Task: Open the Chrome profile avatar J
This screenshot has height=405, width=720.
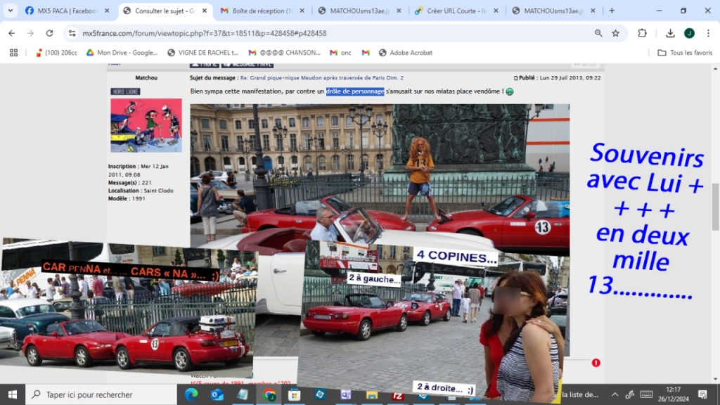Action: click(x=689, y=33)
